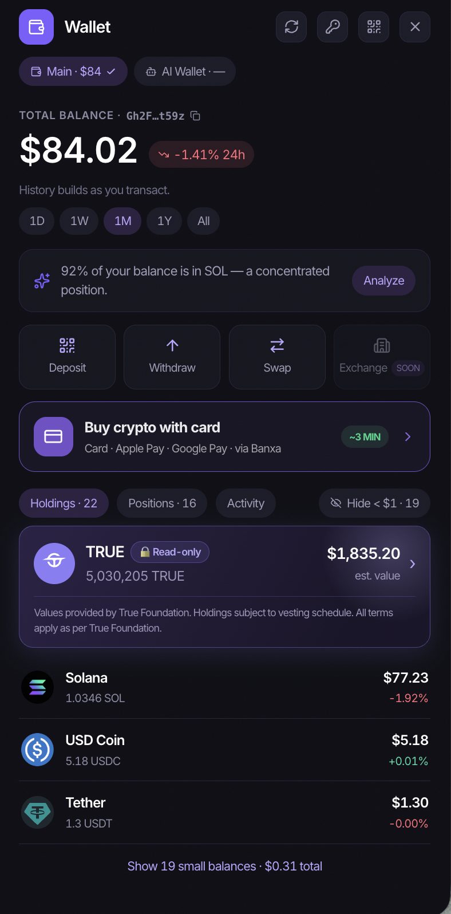
Task: Select the Main $84 wallet chip
Action: coord(73,72)
